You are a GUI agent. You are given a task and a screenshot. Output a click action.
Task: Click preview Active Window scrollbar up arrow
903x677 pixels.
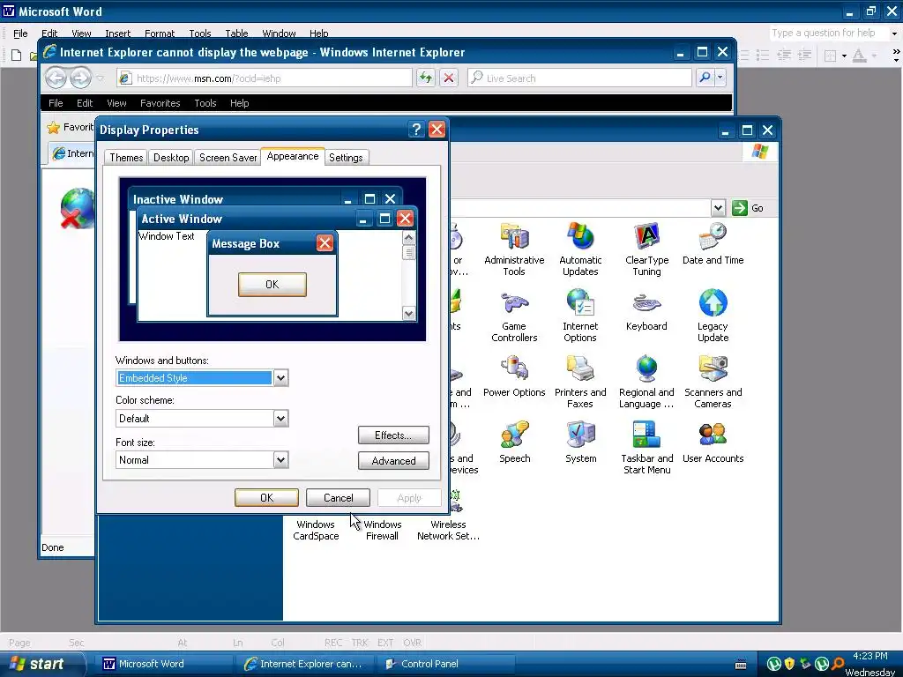[409, 238]
